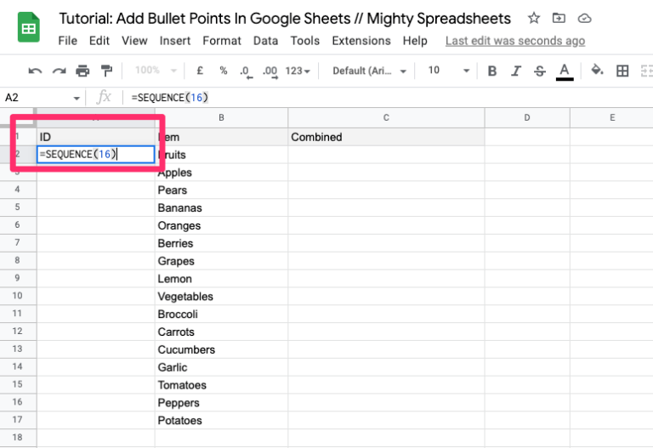
Task: Select the Berries cell
Action: click(221, 243)
